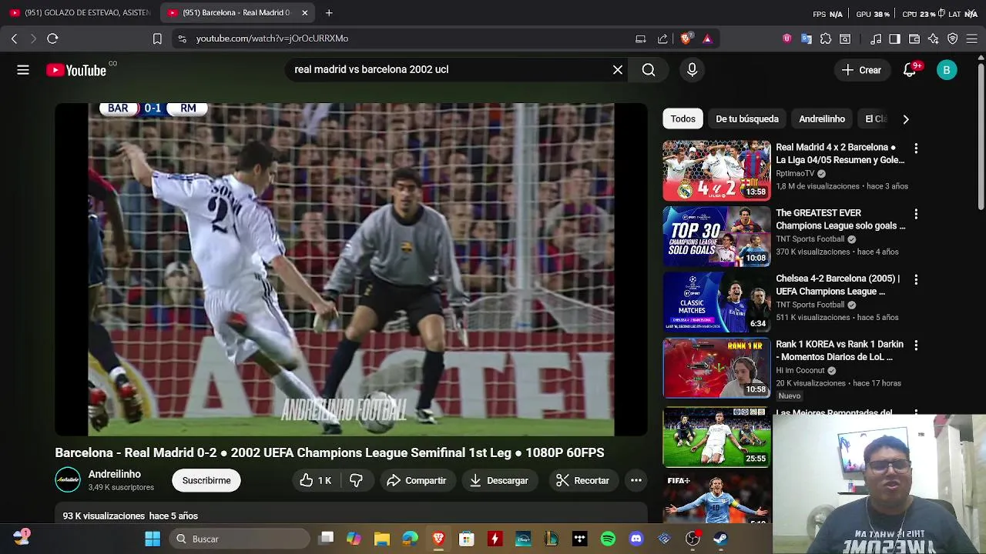Like the video with thumbs up
986x554 pixels.
point(316,480)
